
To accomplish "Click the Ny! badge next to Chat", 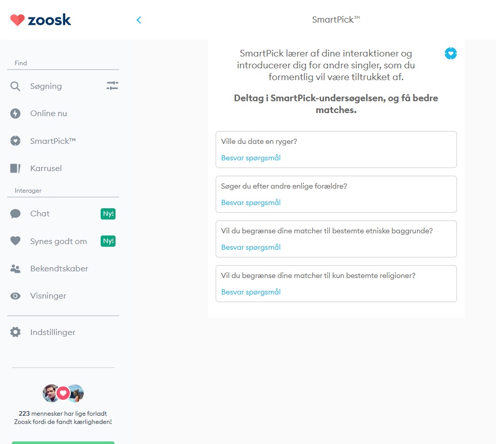I will coord(108,214).
